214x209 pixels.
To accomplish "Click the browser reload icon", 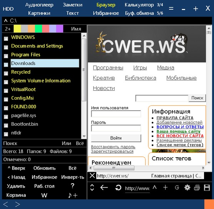I will 118,188.
